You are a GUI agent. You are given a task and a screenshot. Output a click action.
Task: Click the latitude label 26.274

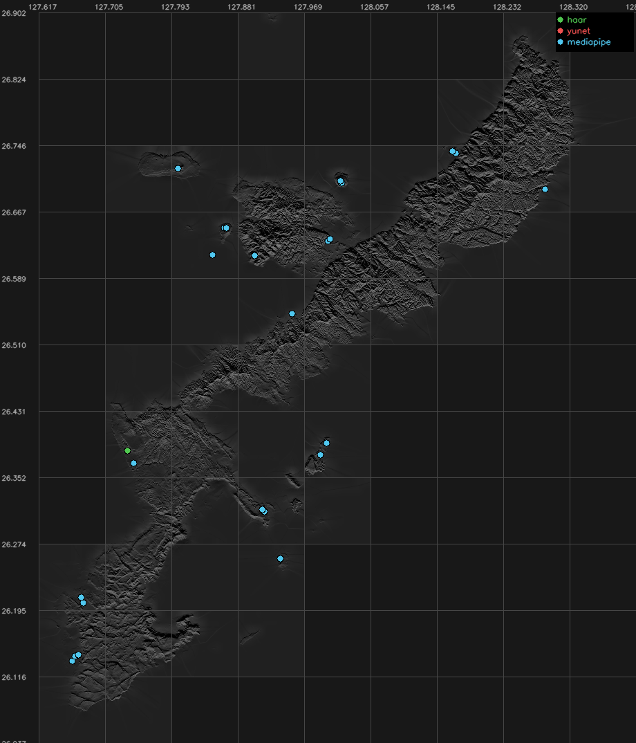(14, 544)
